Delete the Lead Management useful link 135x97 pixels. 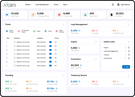(129, 51)
